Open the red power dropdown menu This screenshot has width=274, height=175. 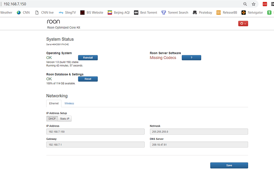pos(243,24)
